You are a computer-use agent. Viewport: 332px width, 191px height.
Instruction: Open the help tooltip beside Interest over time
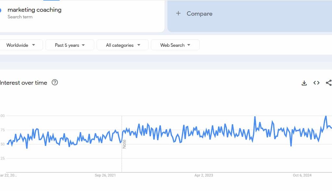[54, 82]
